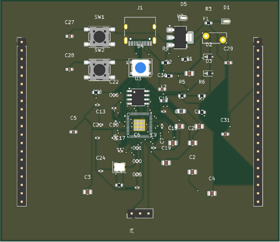Select the D1 LED component
Image resolution: width=280 pixels, height=242 pixels.
tap(226, 21)
